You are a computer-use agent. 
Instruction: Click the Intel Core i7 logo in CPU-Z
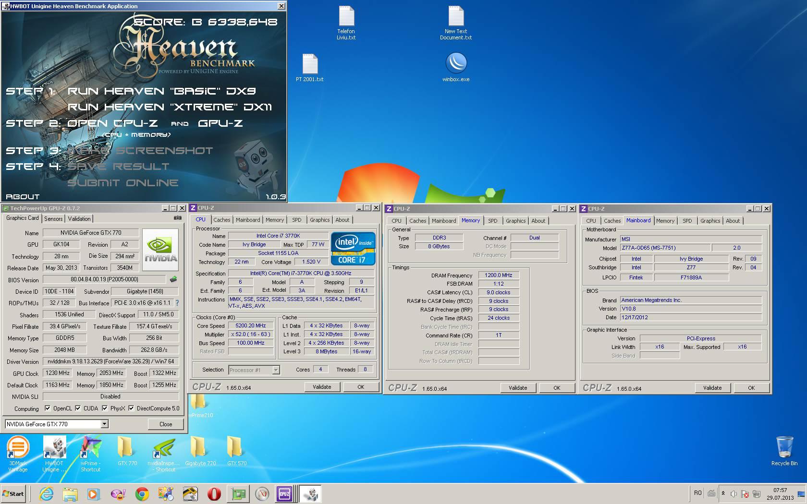click(x=353, y=249)
